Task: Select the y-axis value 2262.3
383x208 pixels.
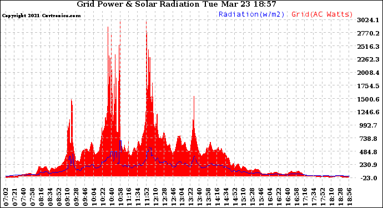Action: tap(368, 59)
